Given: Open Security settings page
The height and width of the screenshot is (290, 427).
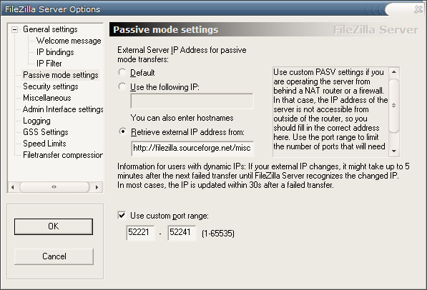Looking at the screenshot, I should (x=50, y=86).
